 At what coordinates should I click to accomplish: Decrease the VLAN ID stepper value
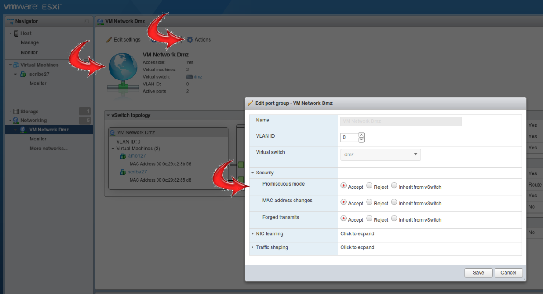tap(361, 140)
